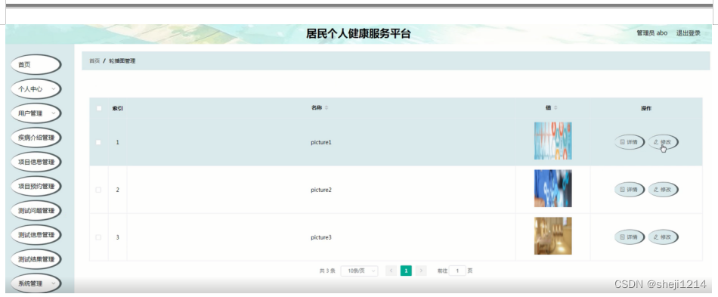Click 管理员 abo user label
The width and height of the screenshot is (718, 297).
(x=651, y=33)
